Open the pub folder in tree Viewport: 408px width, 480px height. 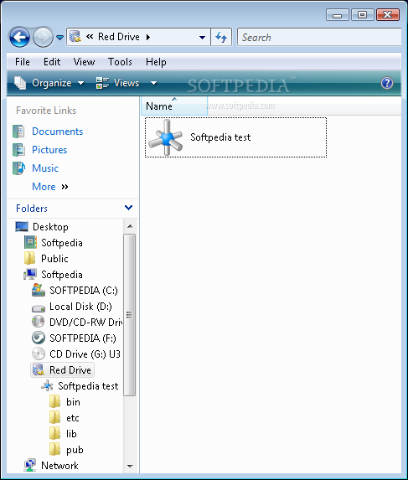click(x=75, y=449)
